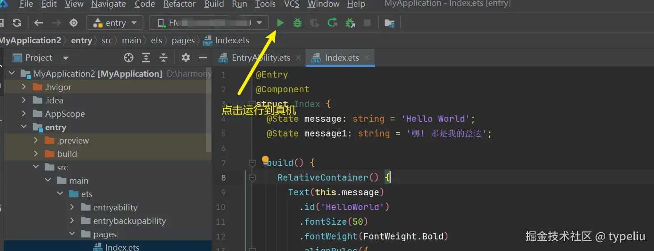This screenshot has height=251, width=654.
Task: Click the main breadcrumb
Action: pos(131,40)
